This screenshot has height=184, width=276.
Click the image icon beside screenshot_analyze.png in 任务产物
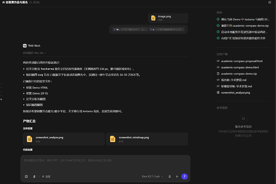pos(218,92)
